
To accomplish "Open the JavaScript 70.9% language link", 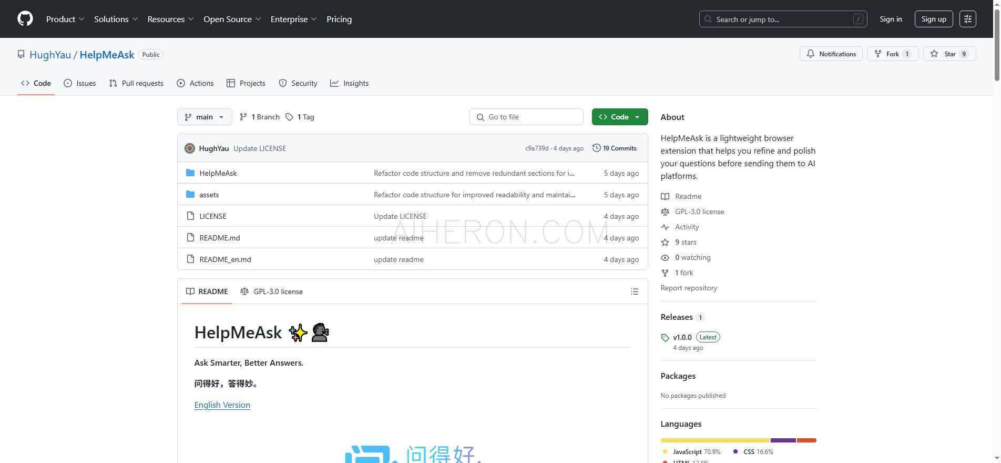I will click(x=692, y=452).
